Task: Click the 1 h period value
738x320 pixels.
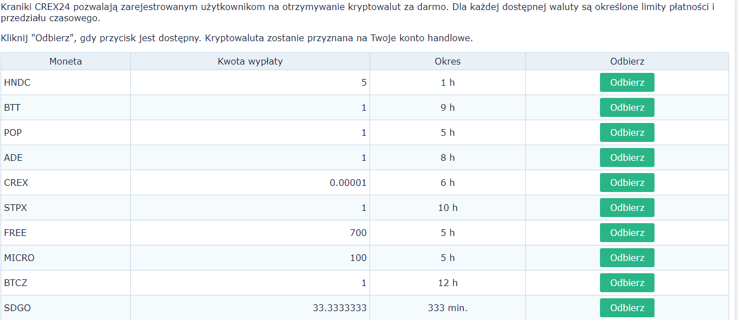Action: click(447, 82)
